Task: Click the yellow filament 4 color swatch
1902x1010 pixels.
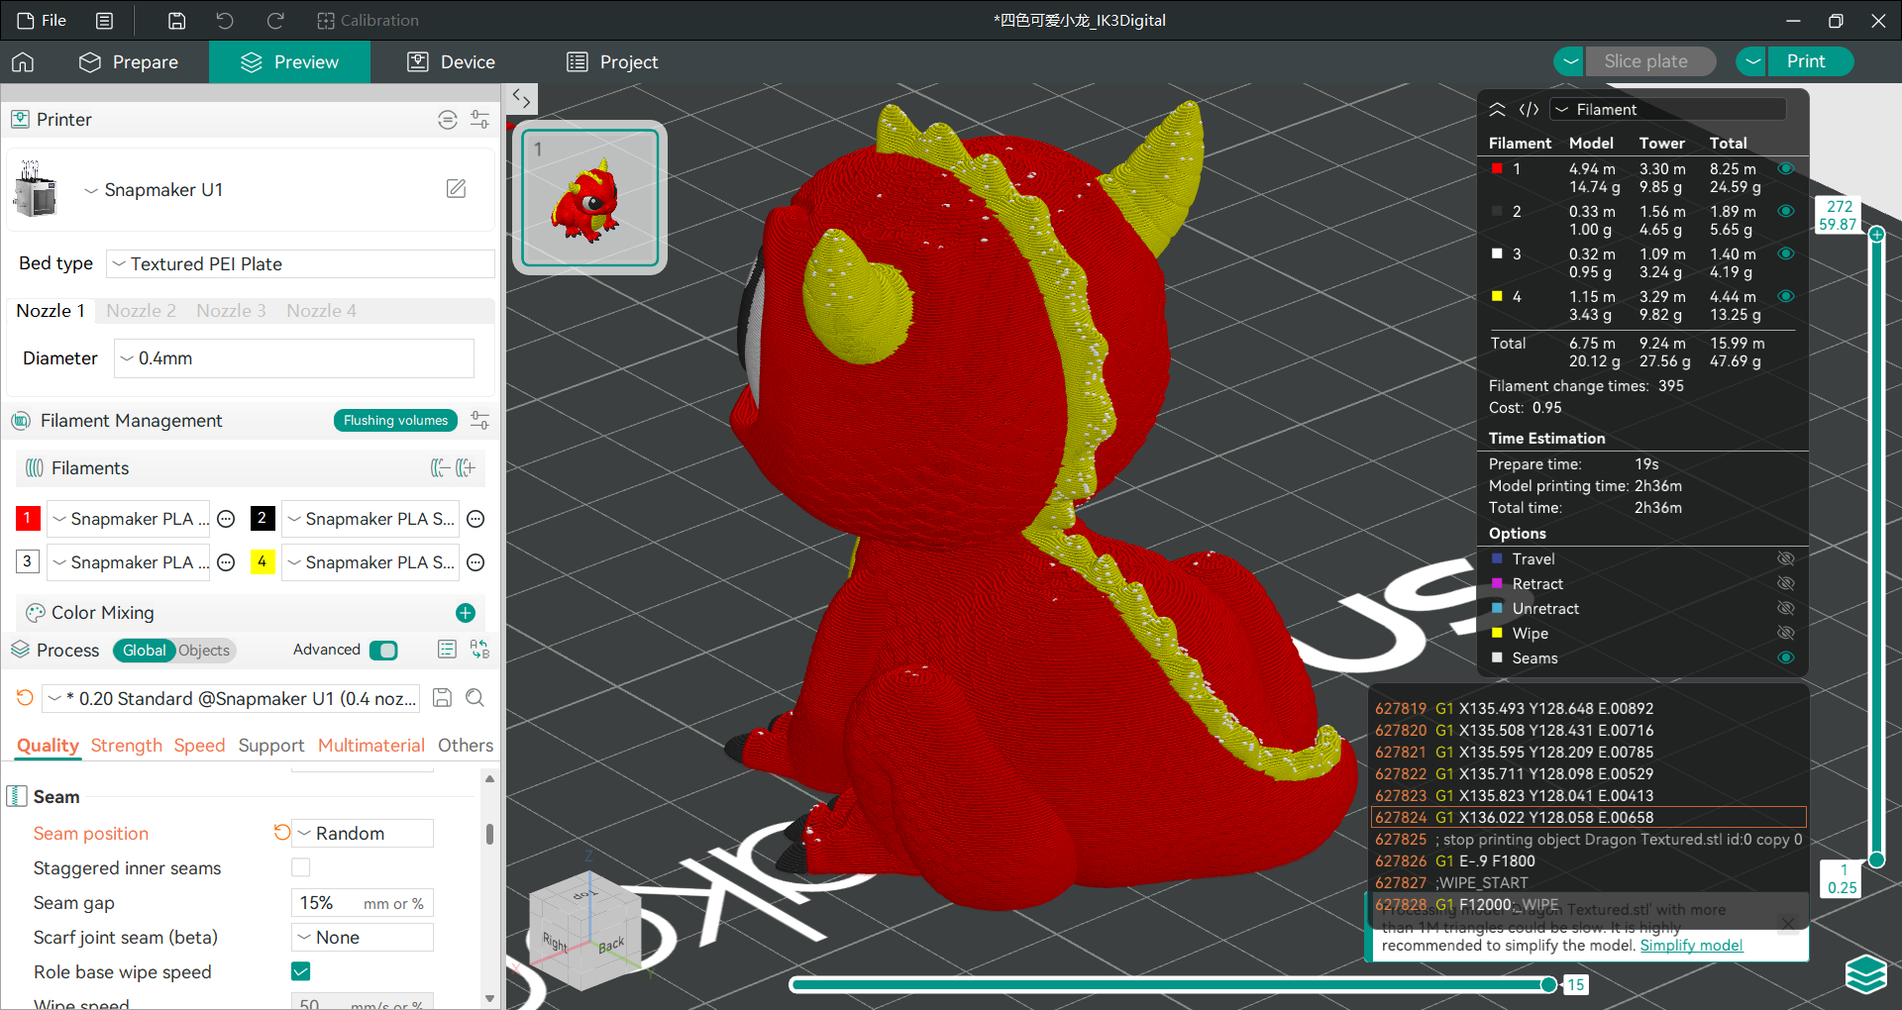Action: [x=263, y=562]
